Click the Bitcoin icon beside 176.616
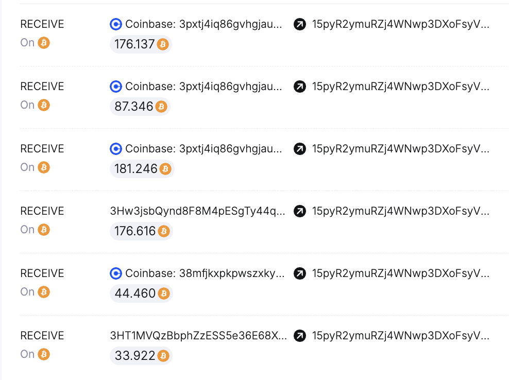 coord(164,231)
